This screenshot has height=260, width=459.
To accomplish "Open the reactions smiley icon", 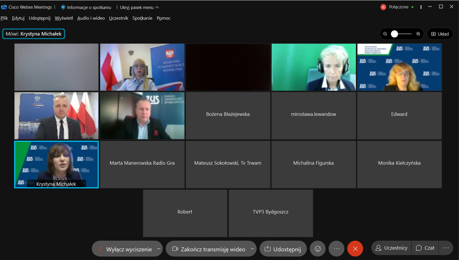I will (318, 249).
